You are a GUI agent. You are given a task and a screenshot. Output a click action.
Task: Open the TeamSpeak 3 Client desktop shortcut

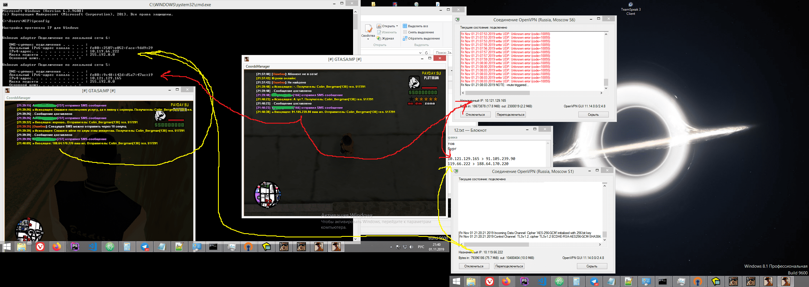[631, 8]
